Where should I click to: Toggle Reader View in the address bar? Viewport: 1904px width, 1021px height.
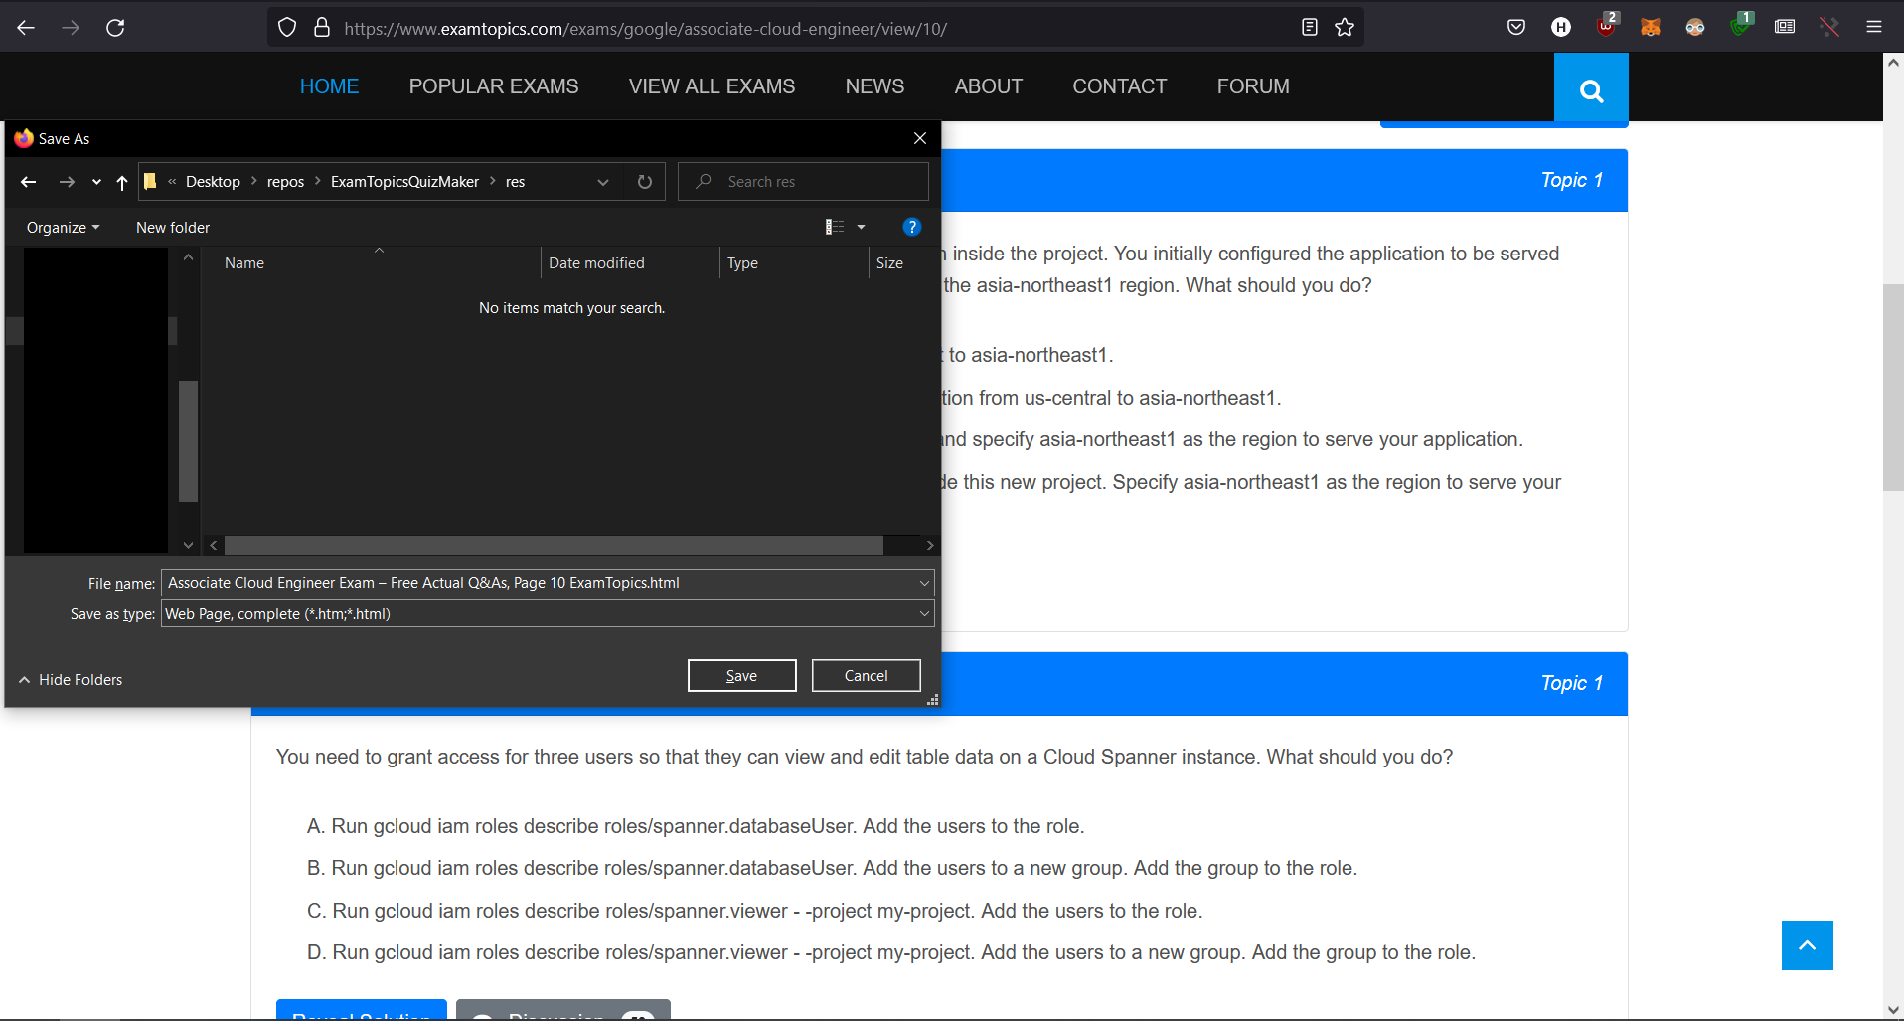click(x=1310, y=28)
